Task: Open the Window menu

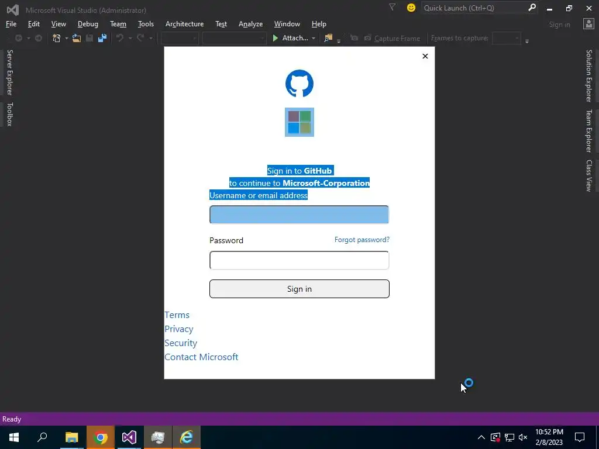Action: (287, 24)
